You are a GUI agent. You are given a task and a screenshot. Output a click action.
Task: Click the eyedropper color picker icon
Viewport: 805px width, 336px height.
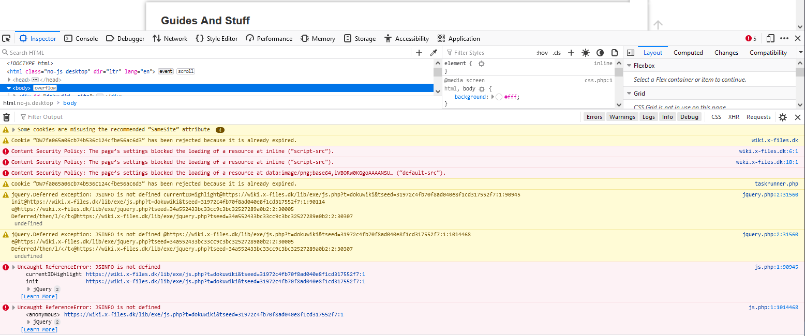pyautogui.click(x=434, y=52)
